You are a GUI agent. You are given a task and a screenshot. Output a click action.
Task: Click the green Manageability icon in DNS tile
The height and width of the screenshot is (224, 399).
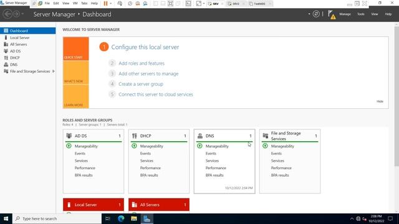pyautogui.click(x=199, y=146)
